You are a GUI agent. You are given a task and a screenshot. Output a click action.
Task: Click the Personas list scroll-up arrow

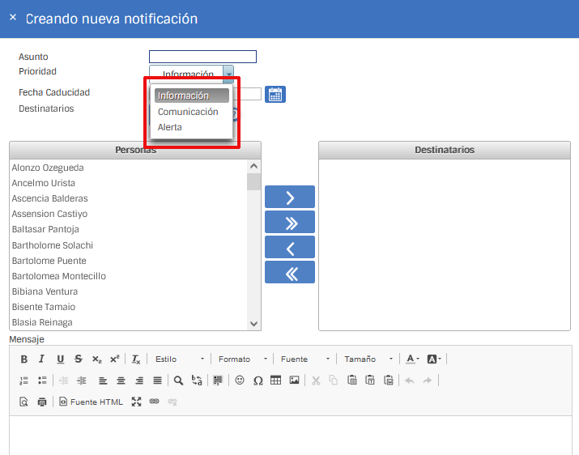tap(253, 166)
